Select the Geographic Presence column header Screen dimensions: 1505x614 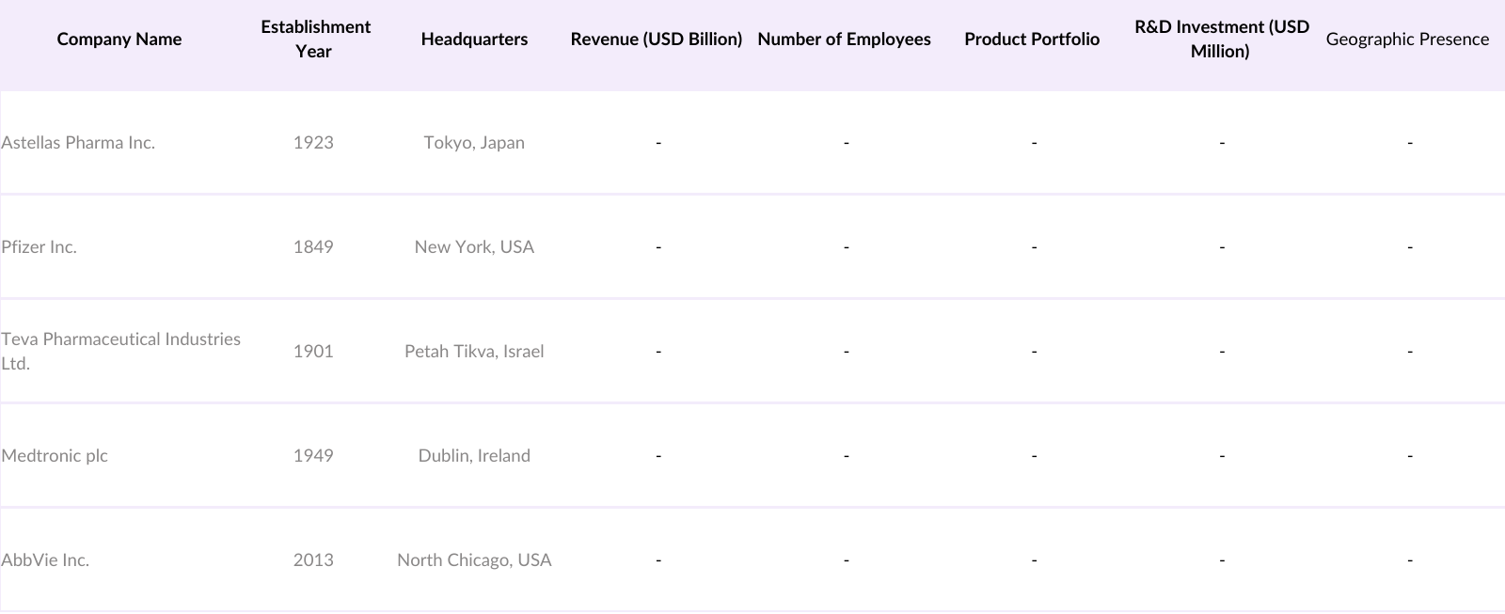(x=1407, y=39)
